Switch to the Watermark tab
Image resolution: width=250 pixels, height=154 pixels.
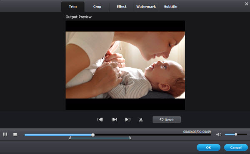pos(146,7)
